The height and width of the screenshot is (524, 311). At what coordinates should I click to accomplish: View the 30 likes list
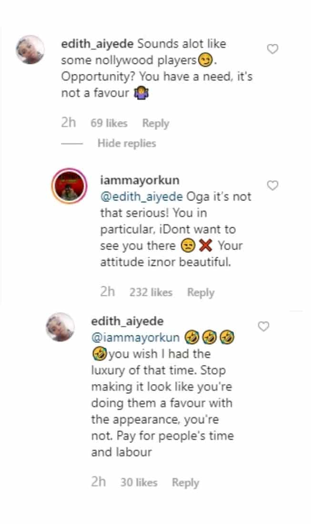coord(139,482)
